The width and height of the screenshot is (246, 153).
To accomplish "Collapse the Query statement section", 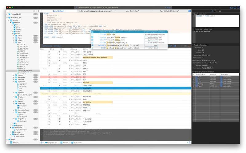I will [193, 14].
